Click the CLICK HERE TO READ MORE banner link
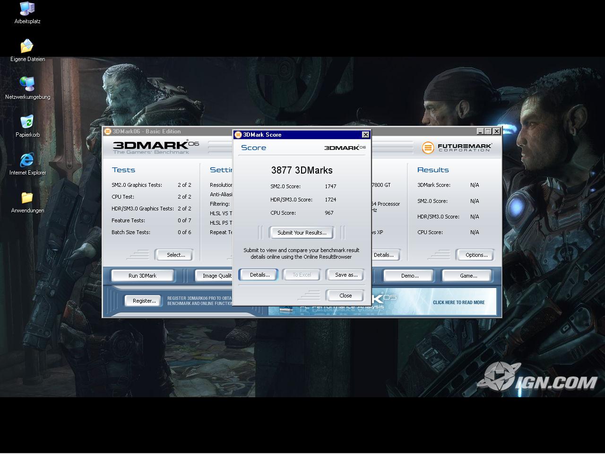Viewport: 605px width, 454px height. pyautogui.click(x=458, y=302)
